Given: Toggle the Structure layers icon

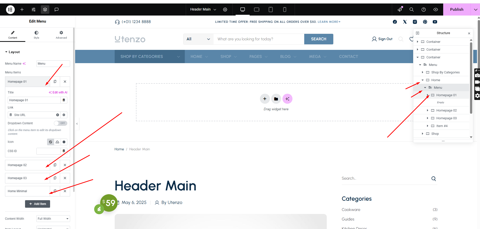Looking at the screenshot, I should (45, 10).
